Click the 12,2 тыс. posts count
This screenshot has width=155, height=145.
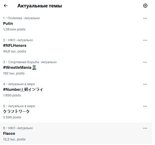pos(14,139)
